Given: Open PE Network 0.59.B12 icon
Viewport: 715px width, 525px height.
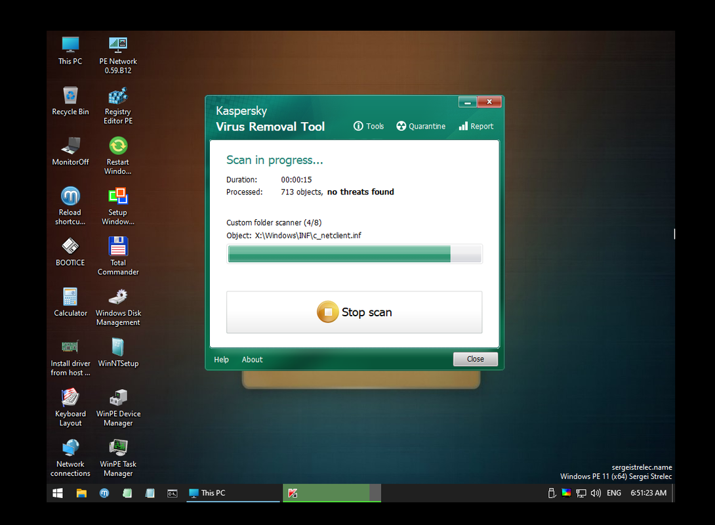Looking at the screenshot, I should point(117,55).
